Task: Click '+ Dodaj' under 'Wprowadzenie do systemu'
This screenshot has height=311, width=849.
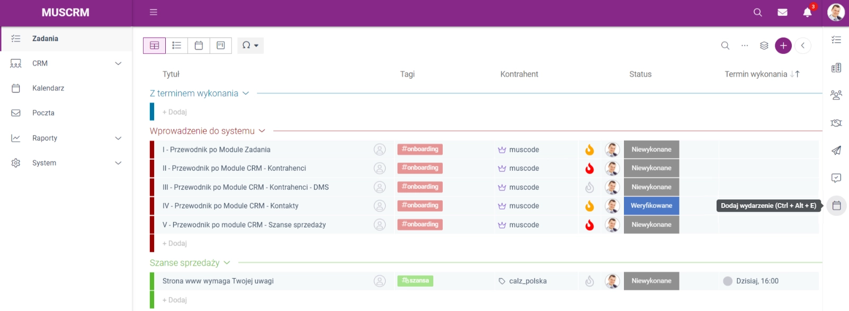Action: coord(175,243)
